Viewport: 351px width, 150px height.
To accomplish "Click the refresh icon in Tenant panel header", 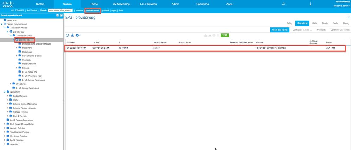I will [61, 15].
